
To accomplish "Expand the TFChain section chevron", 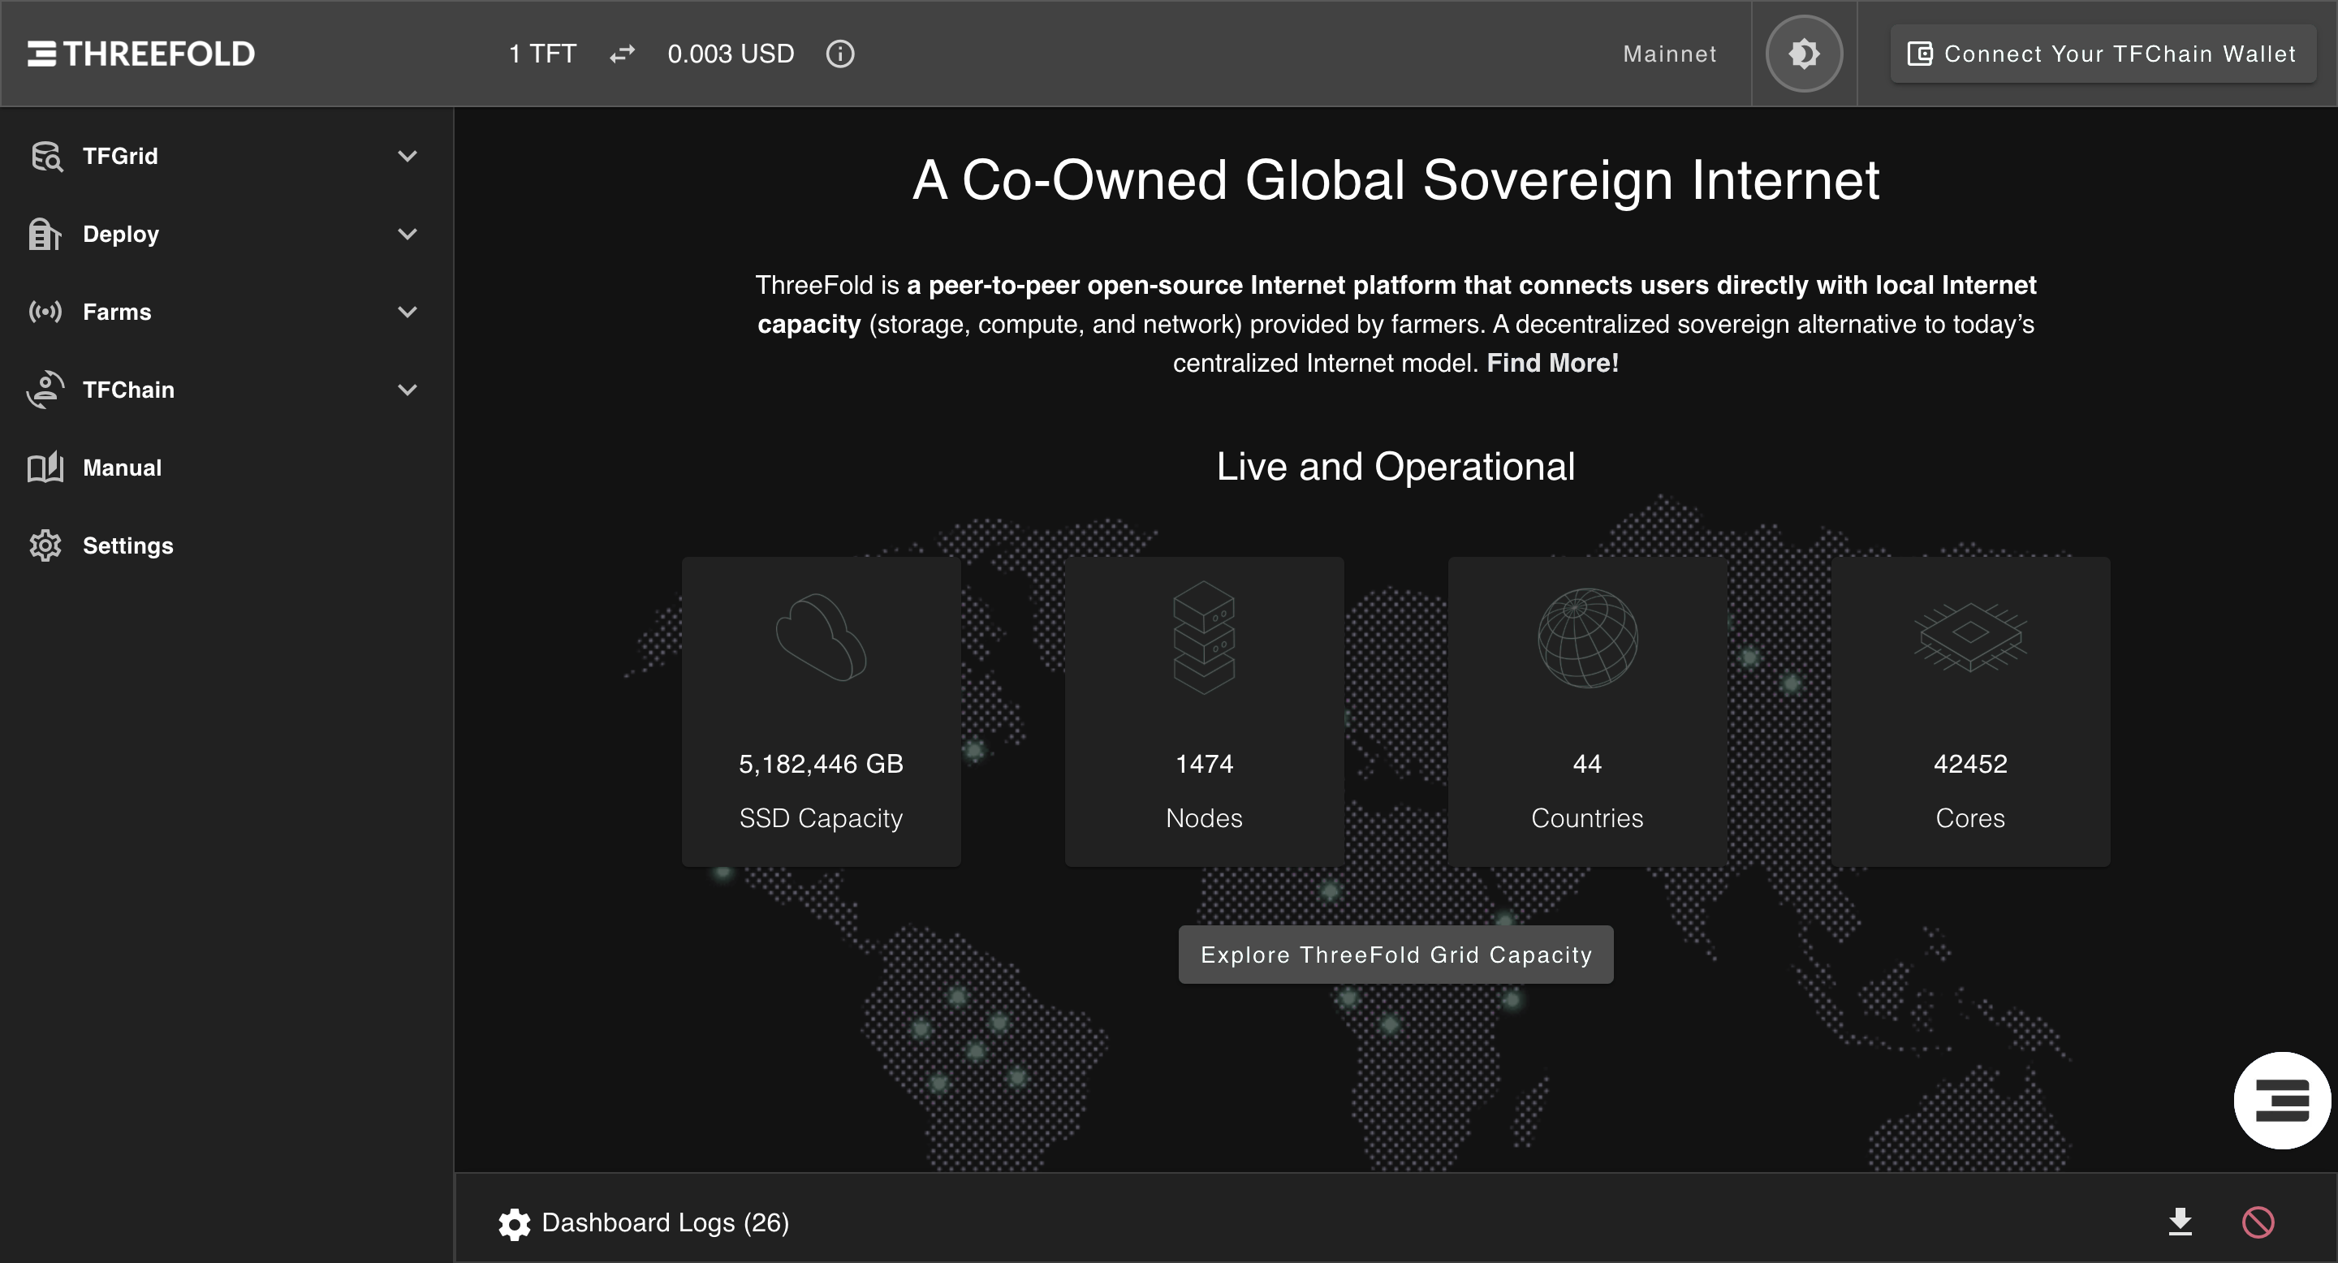I will pyautogui.click(x=408, y=390).
